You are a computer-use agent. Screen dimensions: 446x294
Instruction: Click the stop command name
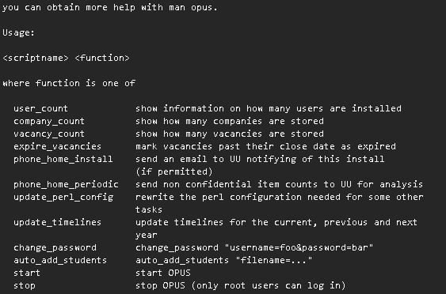[25, 285]
